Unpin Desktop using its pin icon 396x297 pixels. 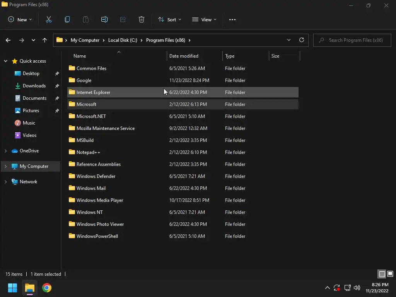click(x=57, y=73)
